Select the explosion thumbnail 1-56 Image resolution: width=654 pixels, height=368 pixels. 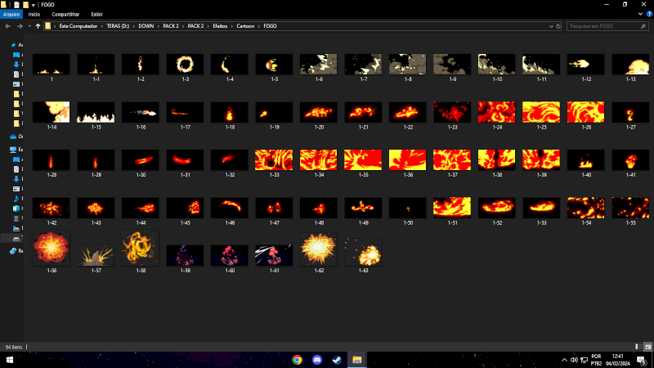[x=52, y=248]
